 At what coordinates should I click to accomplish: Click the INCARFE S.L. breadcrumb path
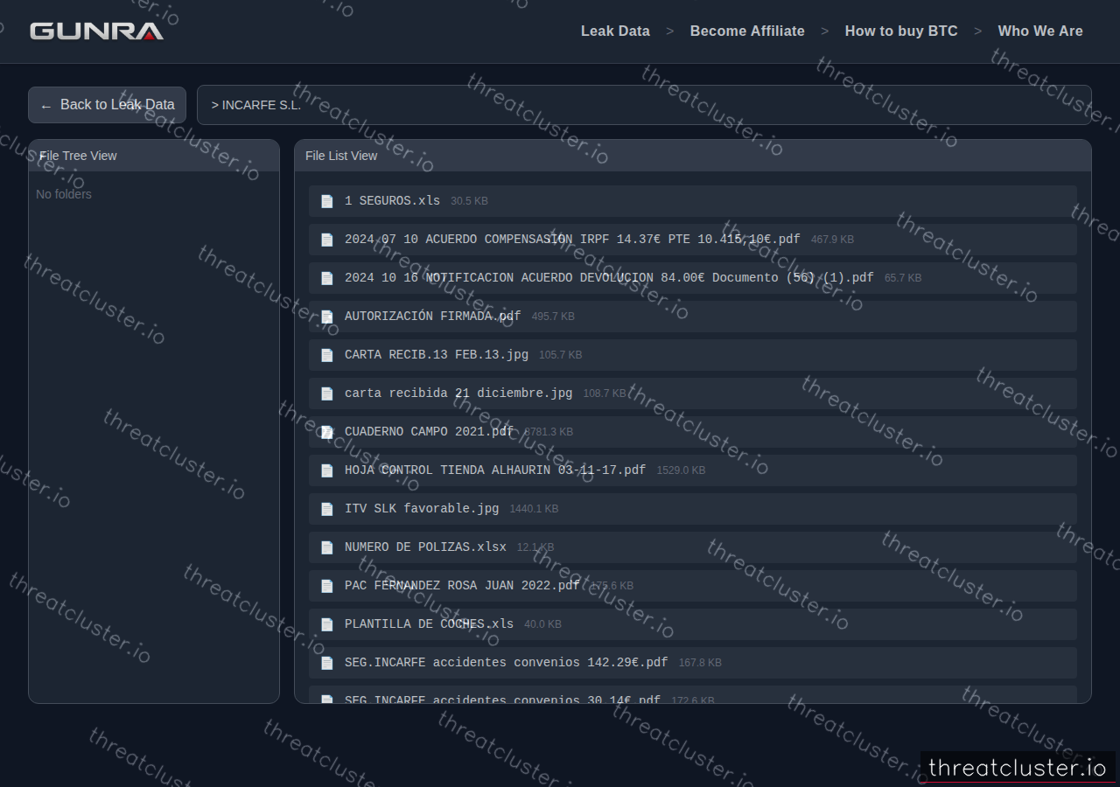tap(256, 105)
